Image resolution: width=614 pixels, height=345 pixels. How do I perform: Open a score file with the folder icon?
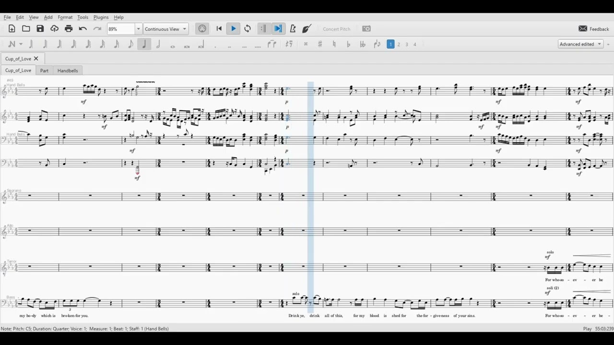tap(26, 29)
